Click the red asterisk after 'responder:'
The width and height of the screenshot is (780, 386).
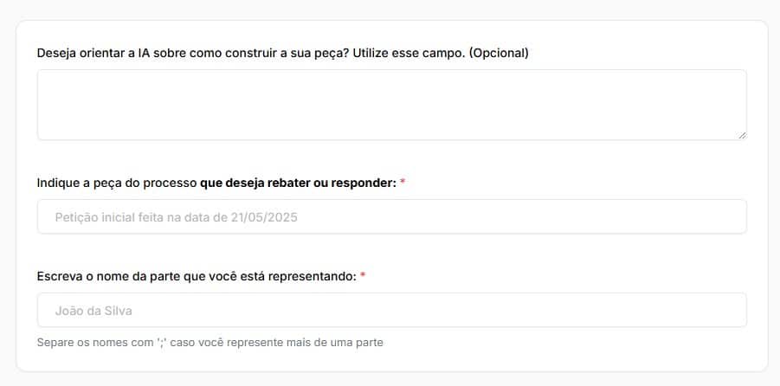(403, 183)
